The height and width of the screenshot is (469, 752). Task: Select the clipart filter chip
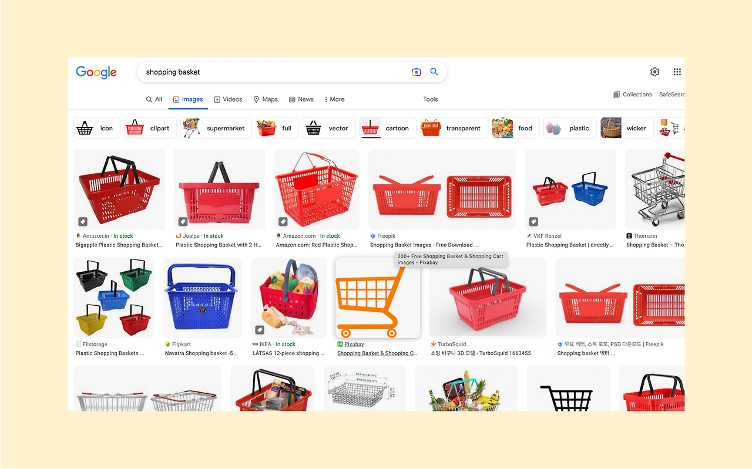tap(150, 128)
